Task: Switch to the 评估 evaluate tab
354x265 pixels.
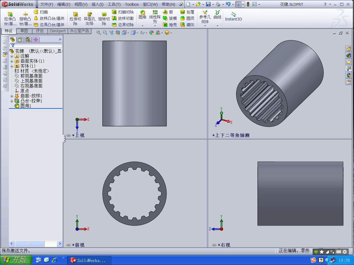Action: click(40, 31)
